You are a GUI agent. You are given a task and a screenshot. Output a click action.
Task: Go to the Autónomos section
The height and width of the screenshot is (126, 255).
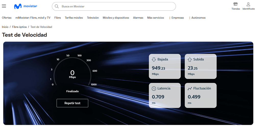pyautogui.click(x=198, y=18)
